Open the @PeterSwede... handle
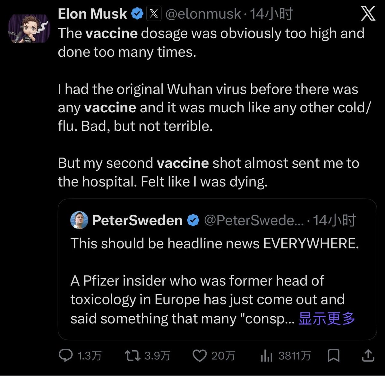Viewport: 385px width, 376px height. [254, 220]
